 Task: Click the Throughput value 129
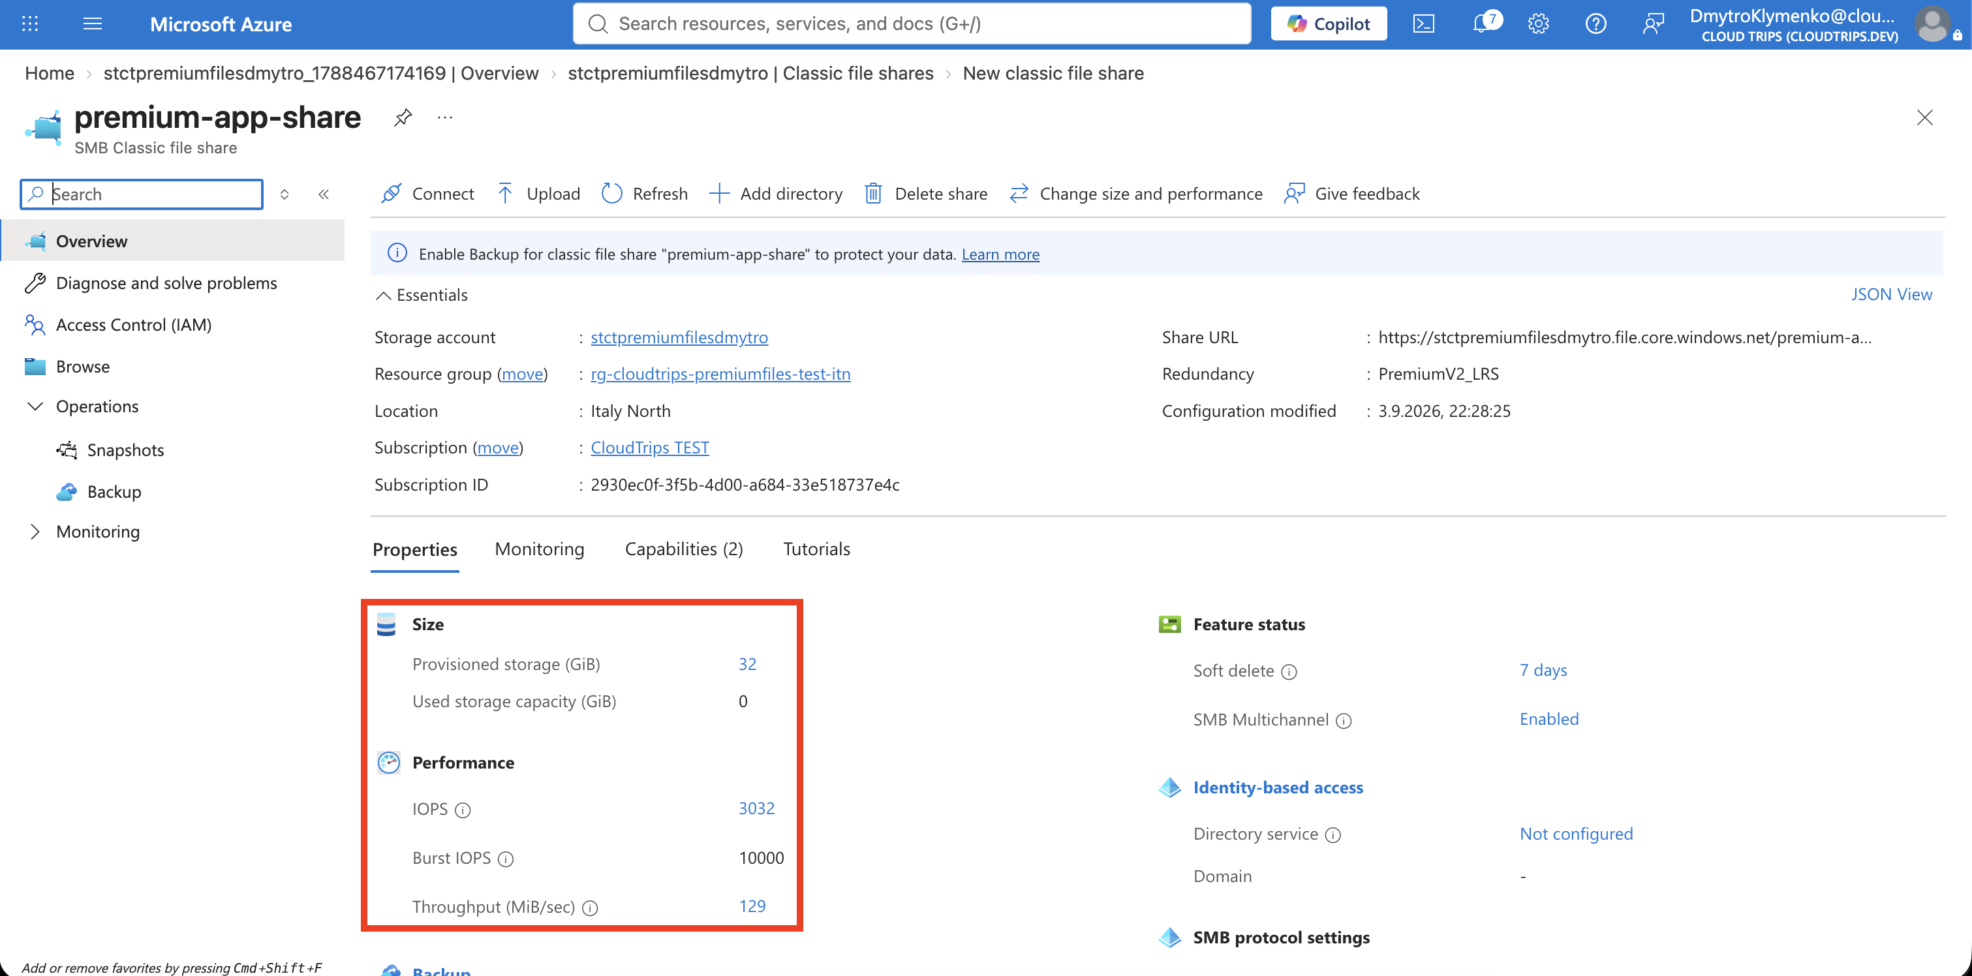(x=752, y=907)
